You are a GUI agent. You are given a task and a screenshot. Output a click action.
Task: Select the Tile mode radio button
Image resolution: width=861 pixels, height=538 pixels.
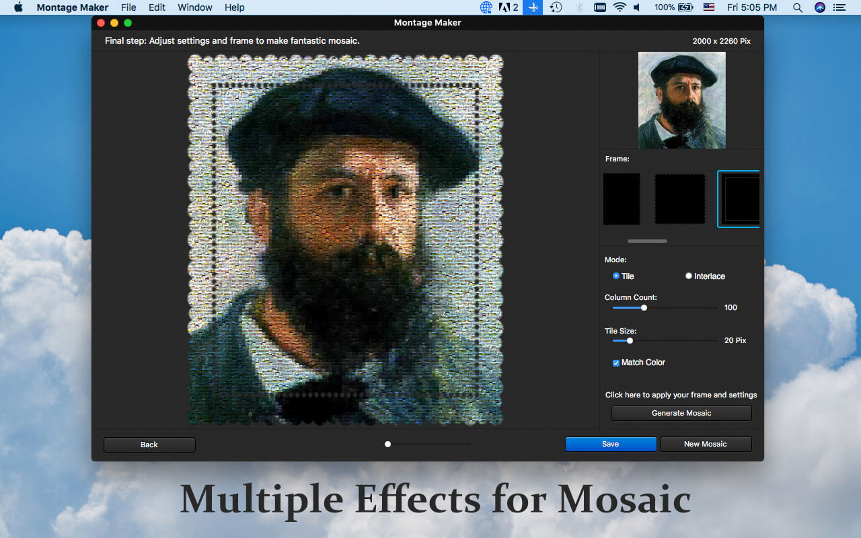616,276
